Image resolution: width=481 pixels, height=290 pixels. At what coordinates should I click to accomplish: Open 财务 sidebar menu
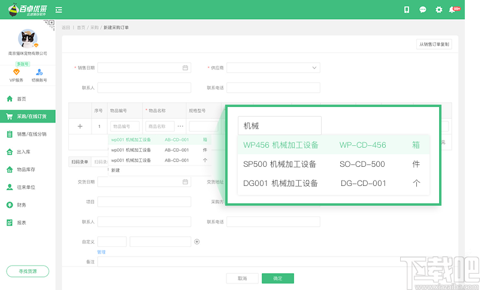tap(28, 205)
